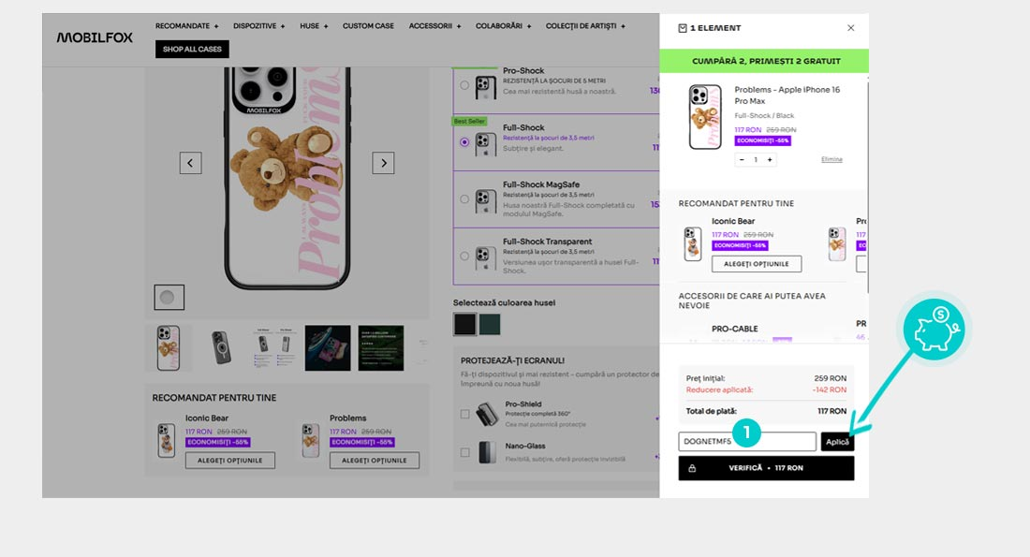Show previous product image arrow
Screen dimensions: 1030x557
[191, 163]
